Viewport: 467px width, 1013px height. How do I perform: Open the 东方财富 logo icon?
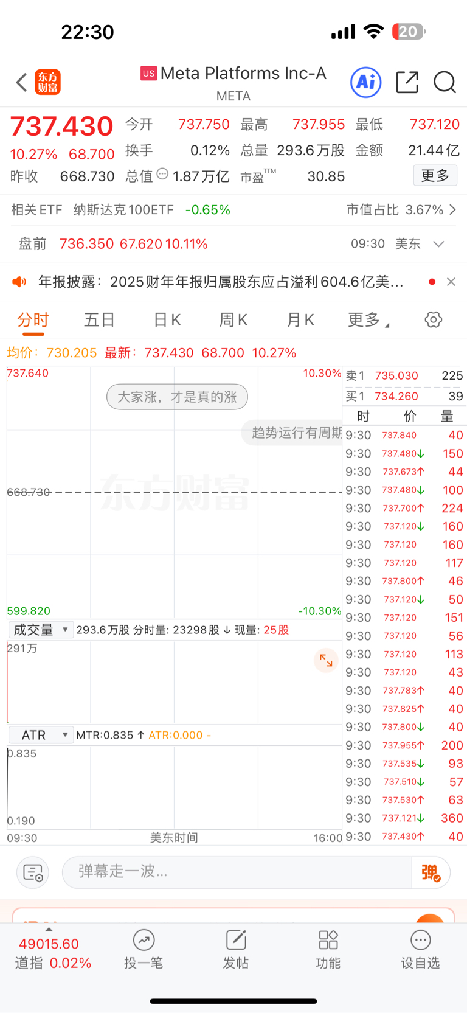(x=48, y=82)
